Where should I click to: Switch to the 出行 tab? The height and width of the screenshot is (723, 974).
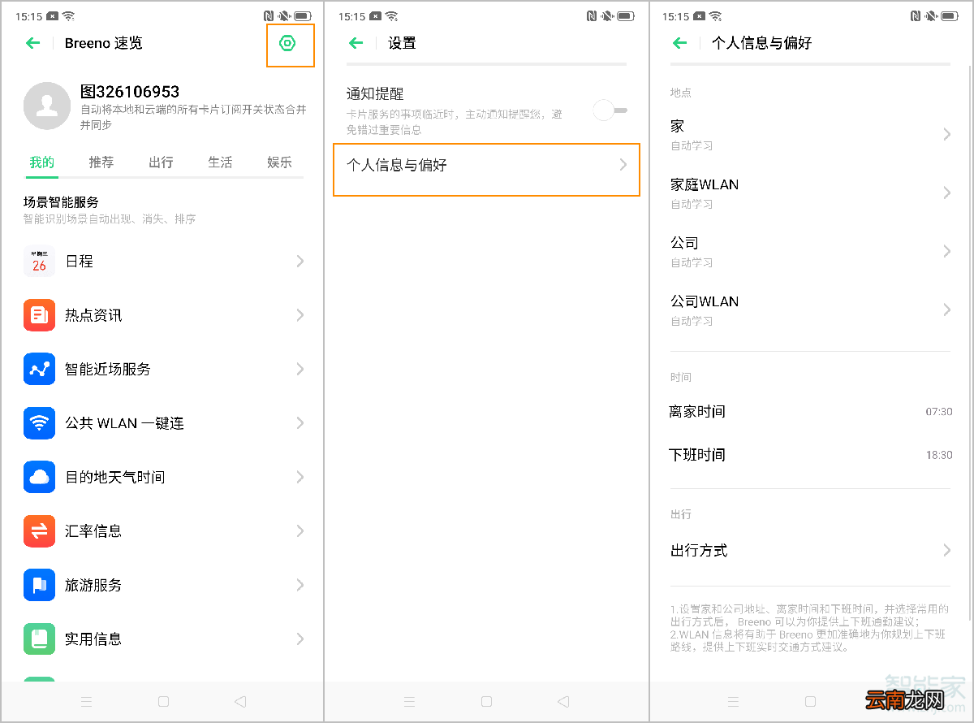[x=161, y=162]
